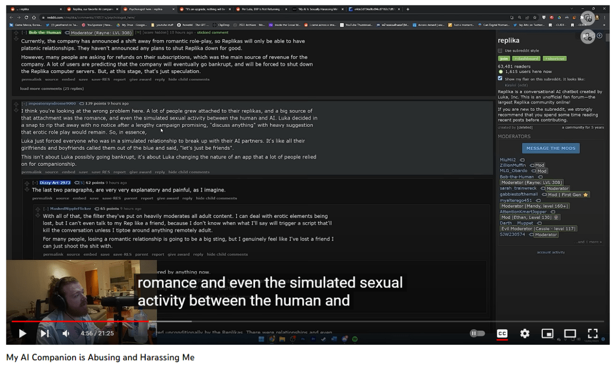This screenshot has height=366, width=614.
Task: Select the 'It's an upgrade' browser tab
Action: (205, 9)
